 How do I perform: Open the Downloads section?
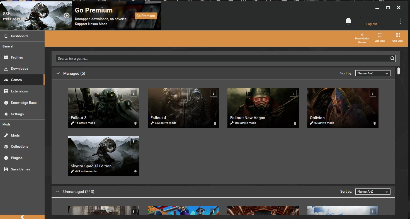click(22, 69)
